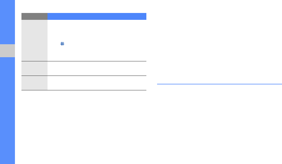Screen dimensions: 282x164
Task: Click the white content cell of the second table row
Action: (97, 68)
